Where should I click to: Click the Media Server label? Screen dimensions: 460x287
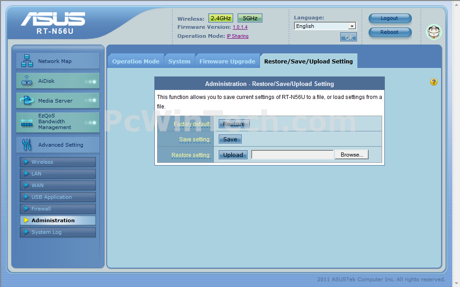(55, 101)
